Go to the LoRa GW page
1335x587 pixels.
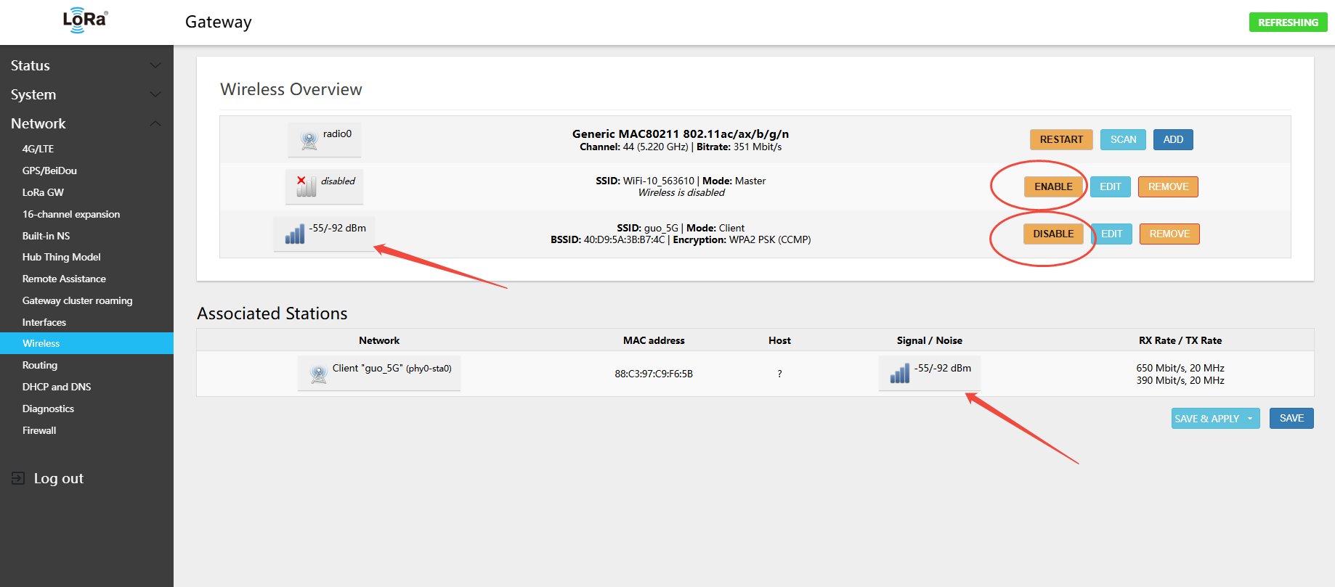[x=43, y=192]
